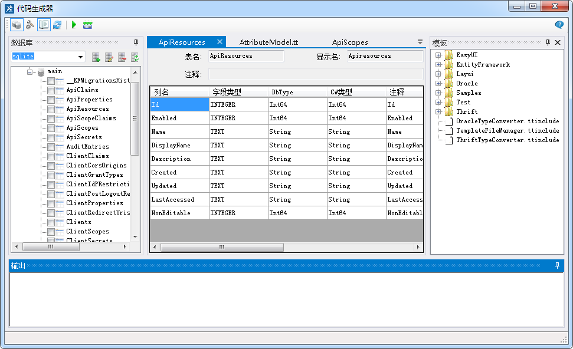Viewport: 573px width, 349px height.
Task: Open help with the blue question icon
Action: pyautogui.click(x=559, y=24)
